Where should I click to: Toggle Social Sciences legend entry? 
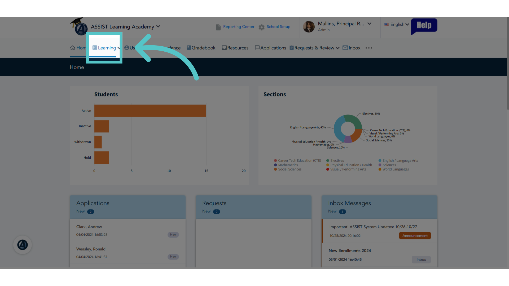(288, 169)
